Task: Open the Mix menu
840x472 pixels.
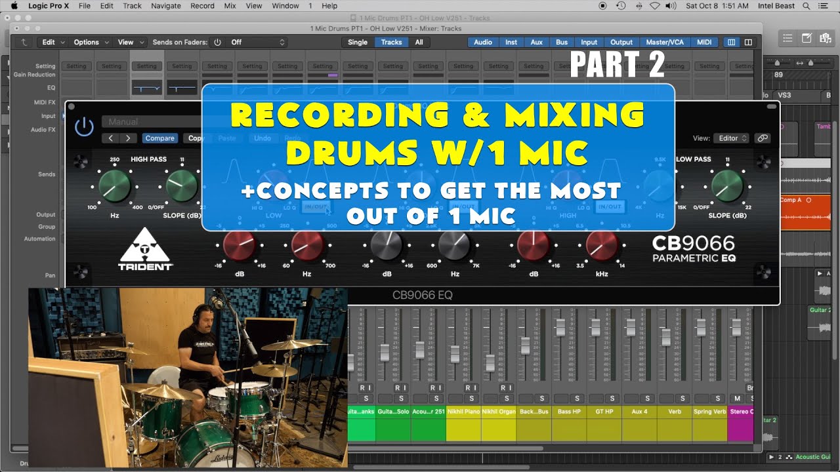Action: click(x=230, y=6)
